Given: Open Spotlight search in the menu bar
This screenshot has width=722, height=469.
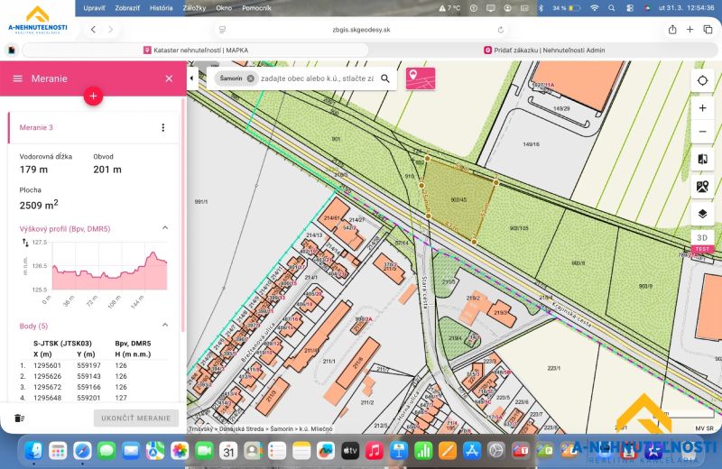Looking at the screenshot, I should pos(612,8).
